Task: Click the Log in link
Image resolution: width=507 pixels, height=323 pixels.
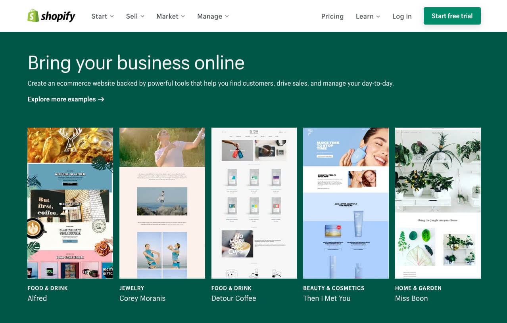Action: [x=402, y=16]
